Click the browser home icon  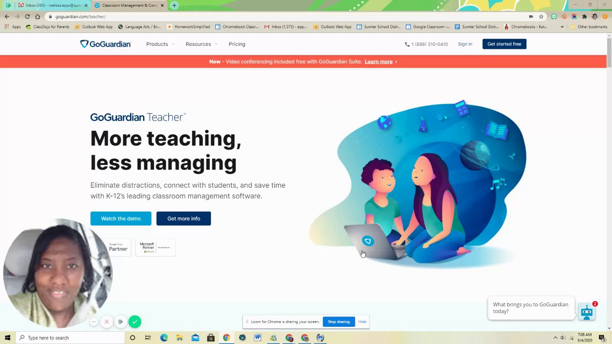pyautogui.click(x=37, y=16)
